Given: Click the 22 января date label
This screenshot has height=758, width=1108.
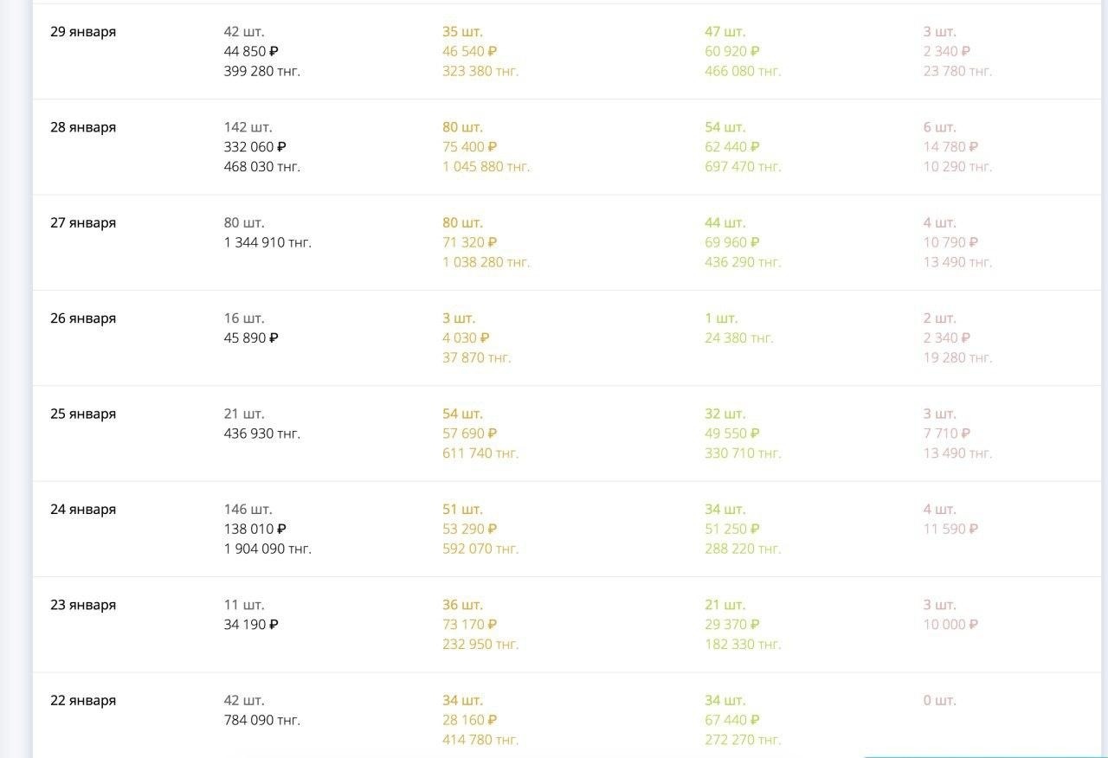Looking at the screenshot, I should tap(83, 700).
